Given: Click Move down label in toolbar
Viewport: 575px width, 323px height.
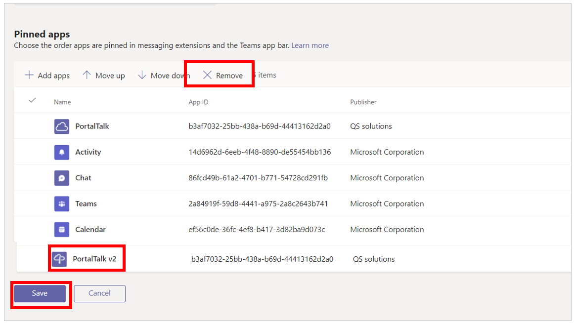Looking at the screenshot, I should click(x=170, y=76).
